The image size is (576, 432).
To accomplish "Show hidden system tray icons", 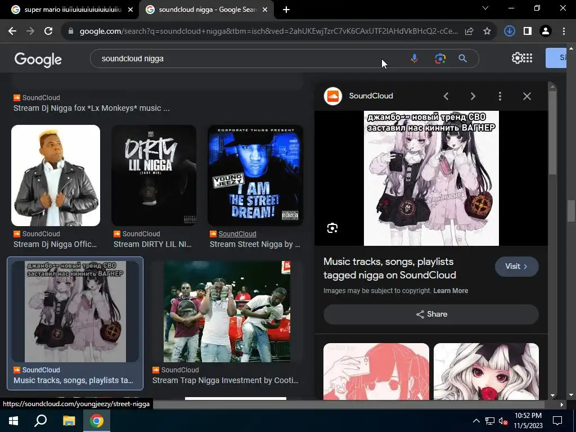I will point(476,421).
